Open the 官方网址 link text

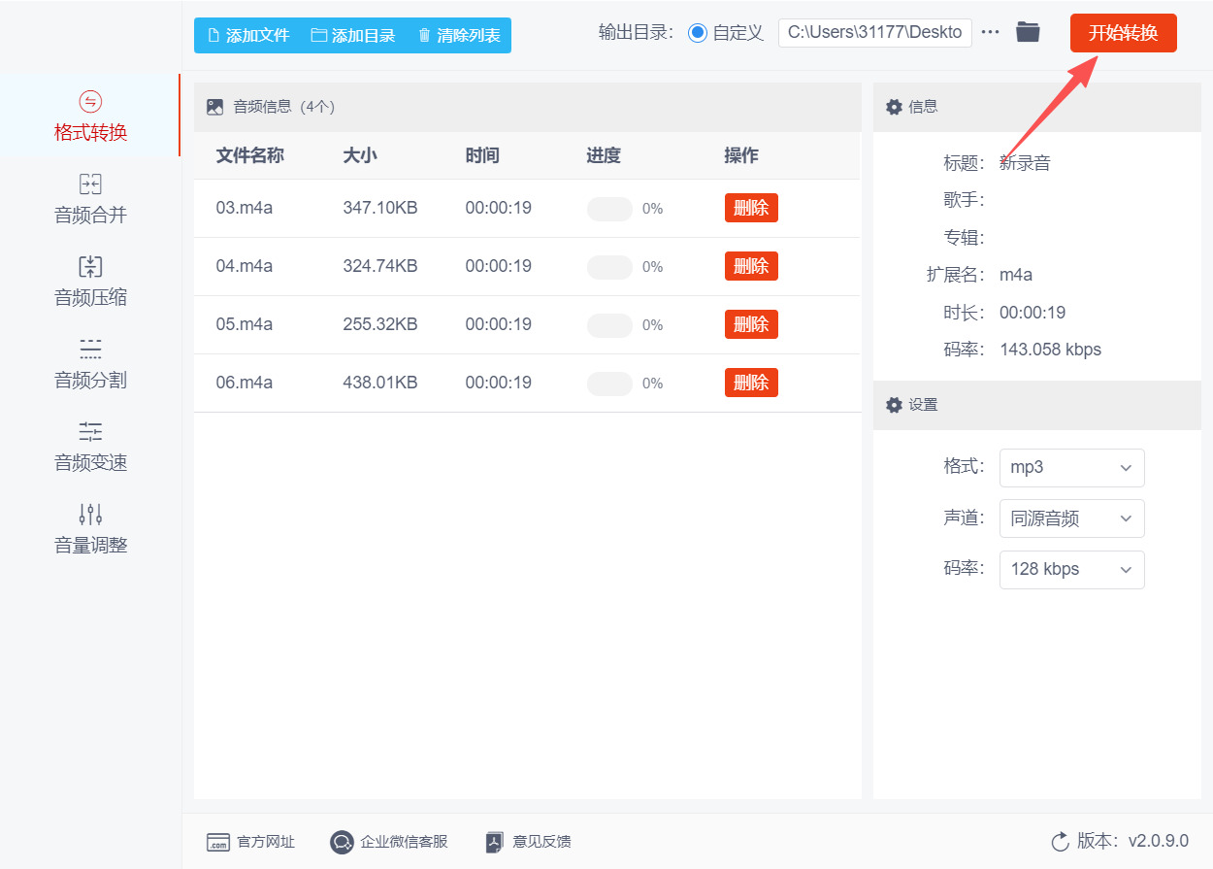266,842
